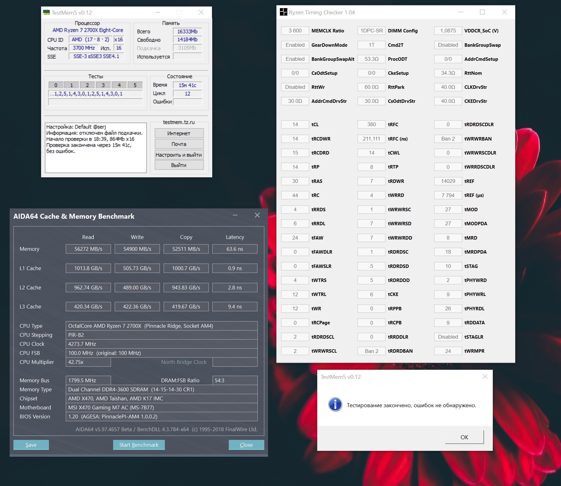
Task: Click the Время value 15м 41с
Action: (x=187, y=85)
